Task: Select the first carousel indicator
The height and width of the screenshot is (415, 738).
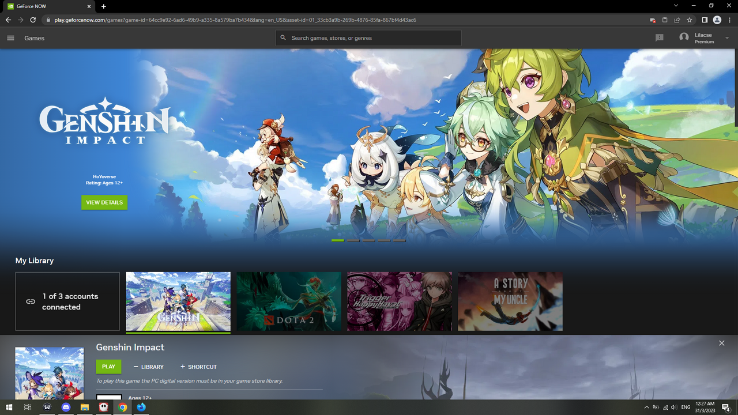Action: [338, 240]
